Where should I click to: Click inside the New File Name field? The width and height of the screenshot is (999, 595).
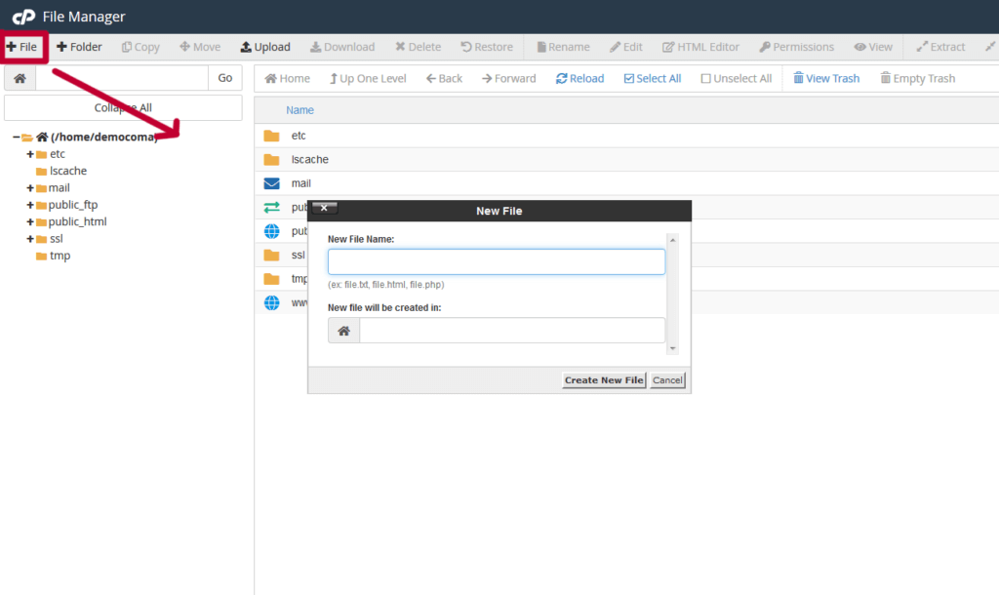(497, 261)
